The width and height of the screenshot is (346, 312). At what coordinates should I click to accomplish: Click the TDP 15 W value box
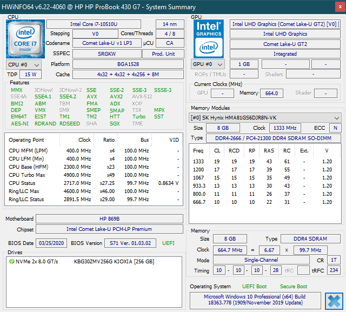click(x=31, y=75)
